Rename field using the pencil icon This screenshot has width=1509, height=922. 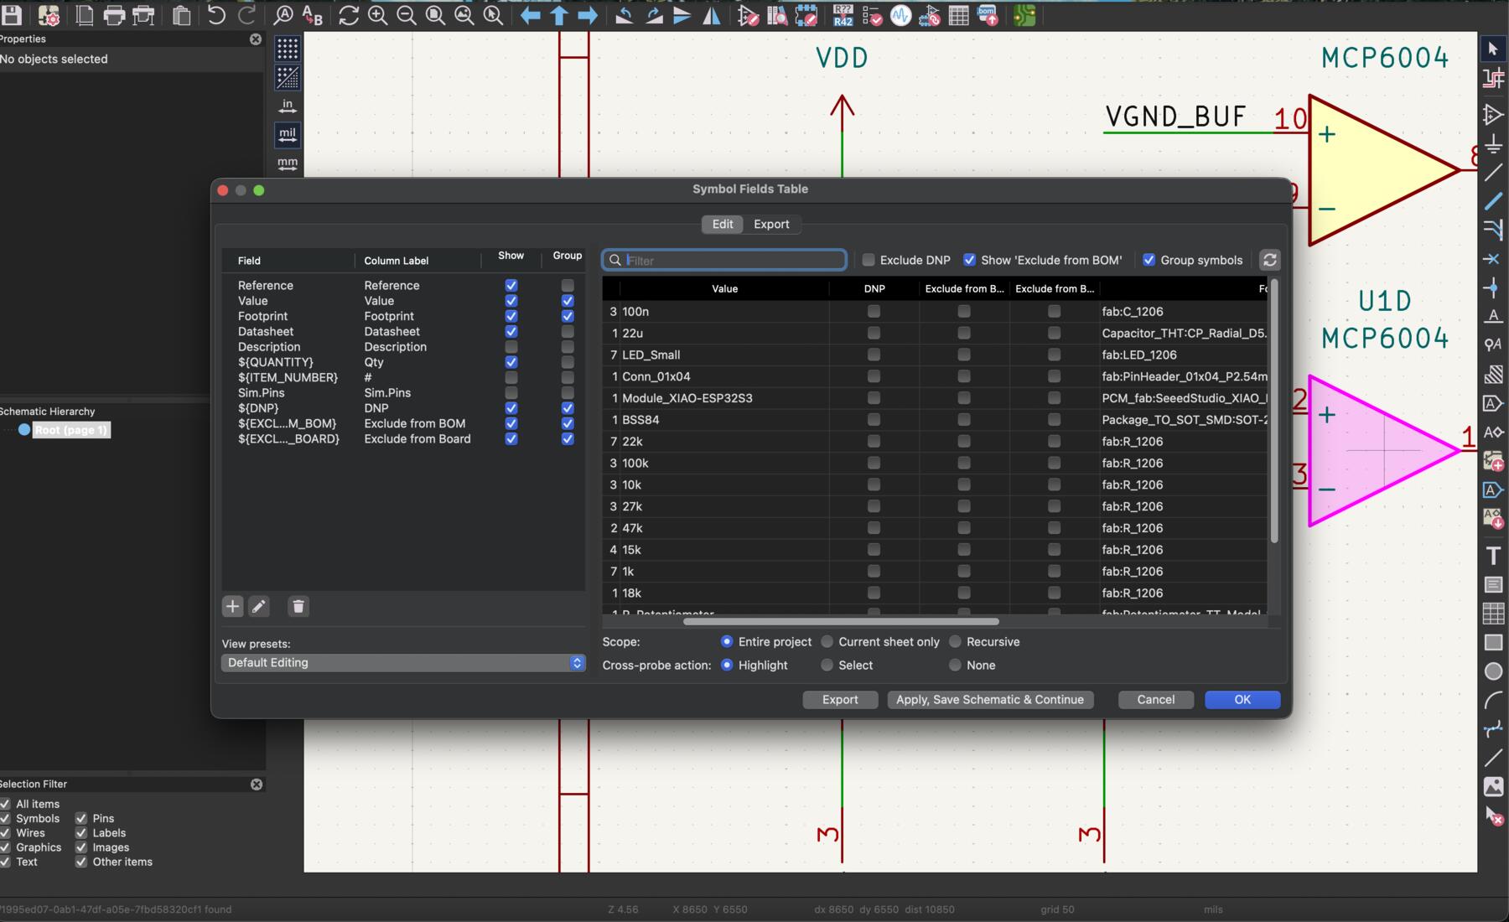(259, 606)
